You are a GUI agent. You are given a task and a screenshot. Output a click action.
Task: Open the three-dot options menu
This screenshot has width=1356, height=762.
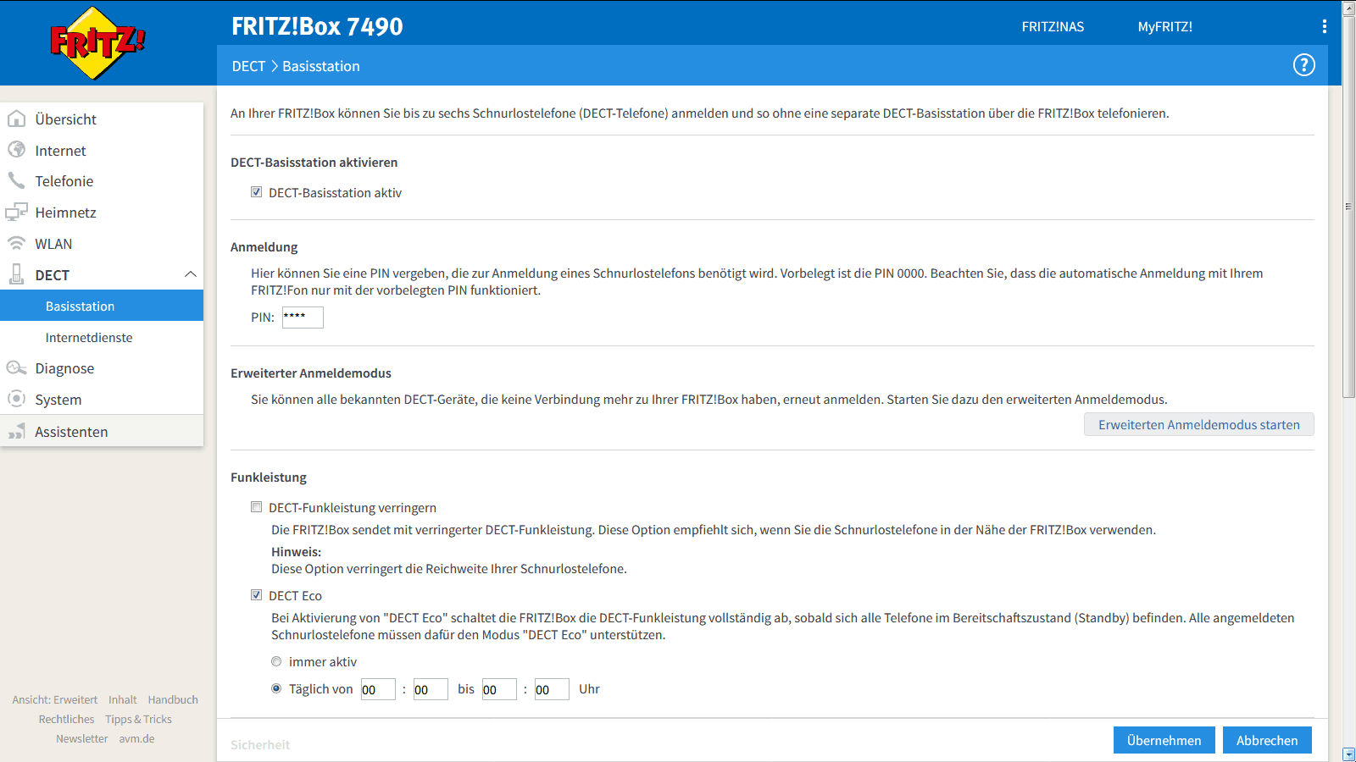(1324, 26)
